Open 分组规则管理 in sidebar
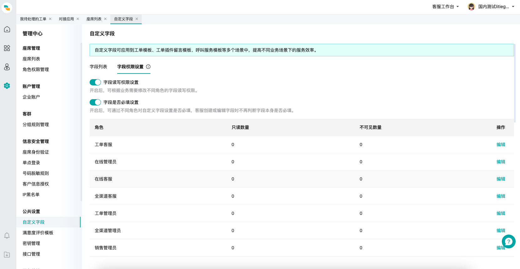Image resolution: width=520 pixels, height=269 pixels. click(36, 124)
